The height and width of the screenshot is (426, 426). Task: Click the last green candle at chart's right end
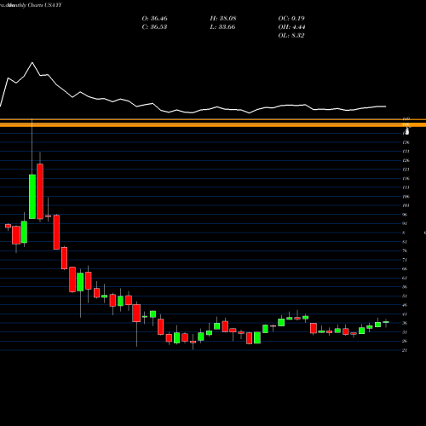pyautogui.click(x=386, y=322)
